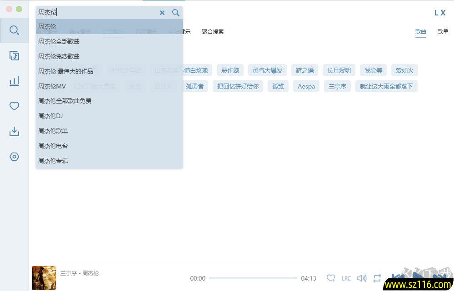Open the Downloads section

coord(14,131)
